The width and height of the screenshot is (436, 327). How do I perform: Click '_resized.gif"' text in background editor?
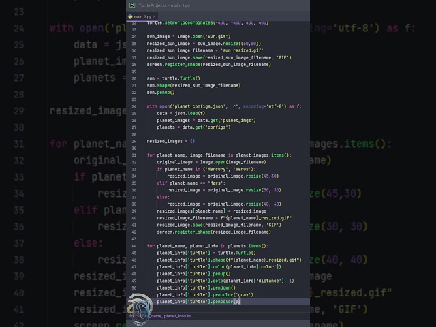pos(354,293)
